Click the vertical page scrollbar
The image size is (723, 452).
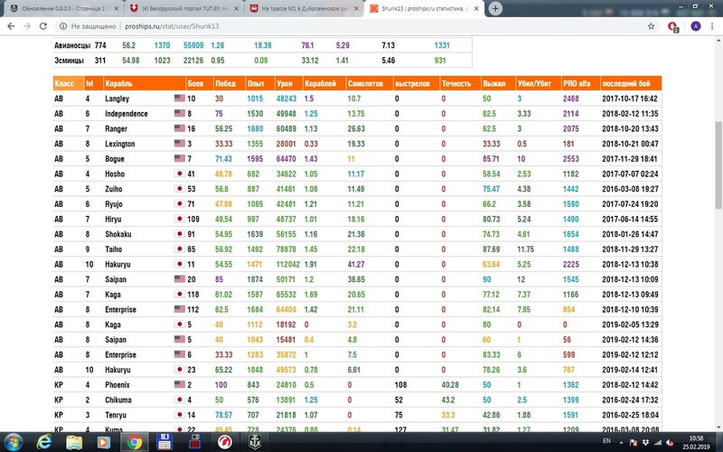(718, 226)
